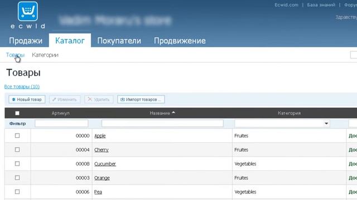
Task: Sort by the Артикул column header
Action: (61, 113)
